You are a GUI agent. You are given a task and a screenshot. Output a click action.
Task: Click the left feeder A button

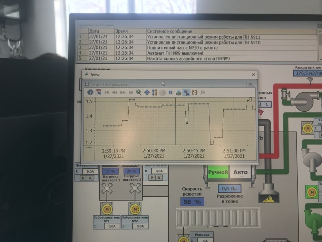pyautogui.click(x=90, y=178)
